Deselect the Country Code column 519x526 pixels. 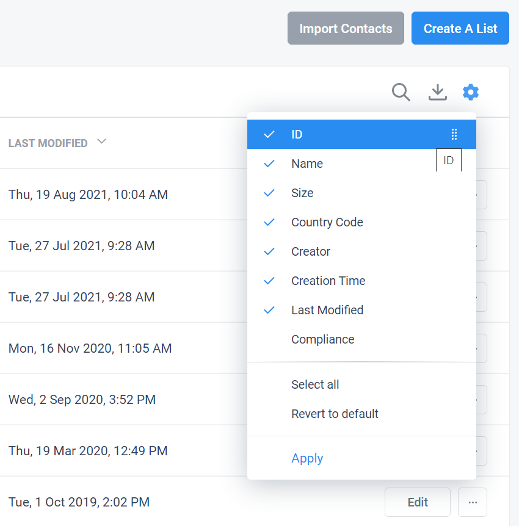click(269, 222)
